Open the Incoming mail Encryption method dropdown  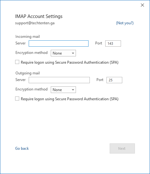[63, 53]
